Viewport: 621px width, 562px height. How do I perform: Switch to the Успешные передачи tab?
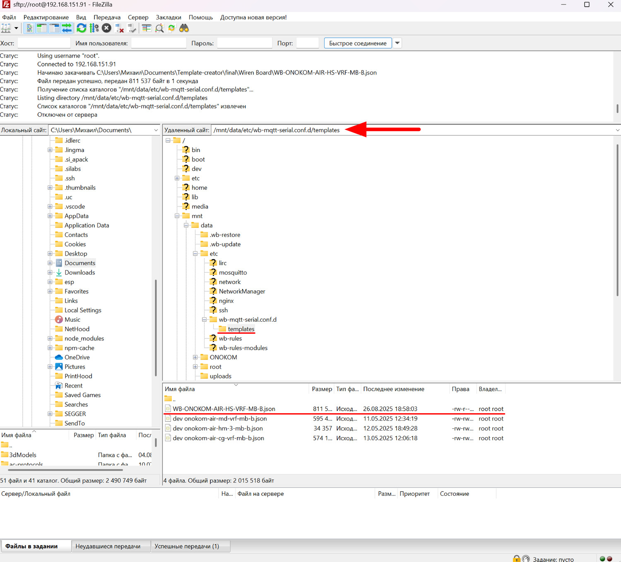pos(187,546)
